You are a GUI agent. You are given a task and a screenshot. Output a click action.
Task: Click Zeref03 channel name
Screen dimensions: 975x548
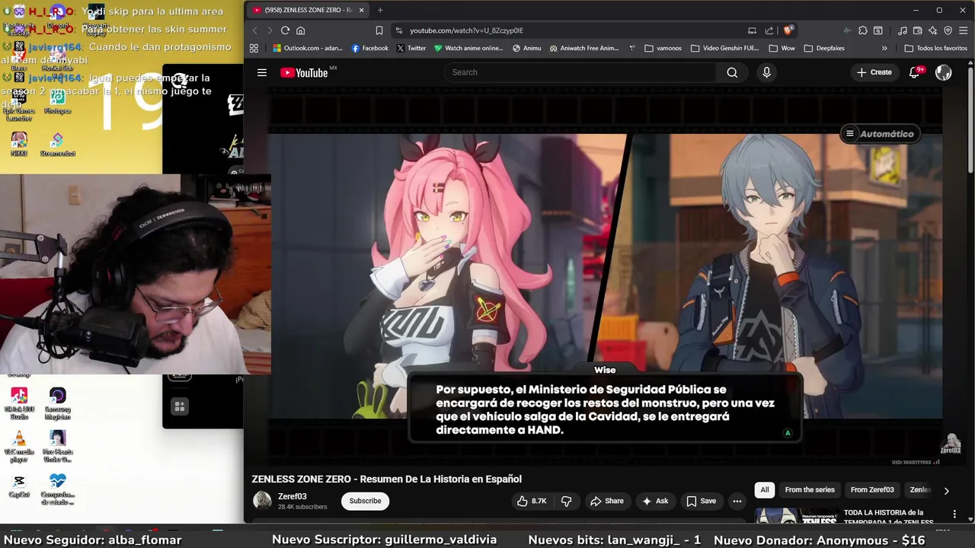coord(292,496)
